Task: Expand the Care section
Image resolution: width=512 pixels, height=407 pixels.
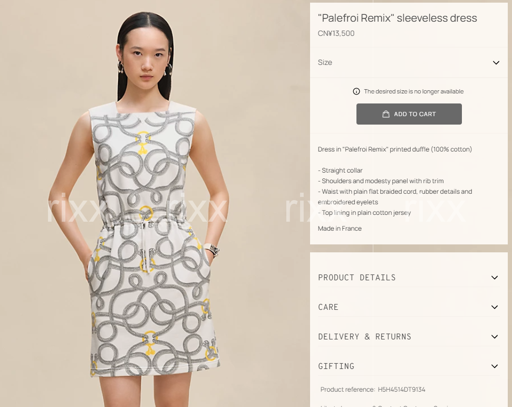Action: (x=409, y=307)
